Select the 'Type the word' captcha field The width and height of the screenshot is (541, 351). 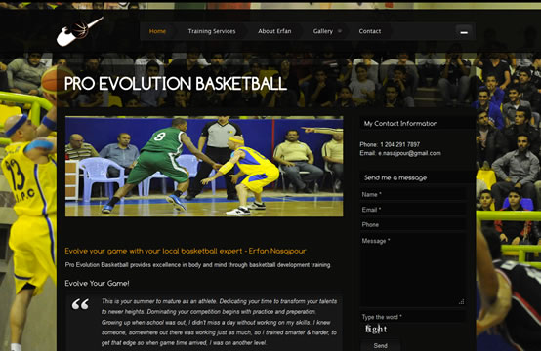click(413, 317)
